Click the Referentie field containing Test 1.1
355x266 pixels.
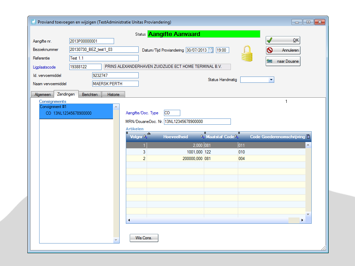pyautogui.click(x=104, y=58)
